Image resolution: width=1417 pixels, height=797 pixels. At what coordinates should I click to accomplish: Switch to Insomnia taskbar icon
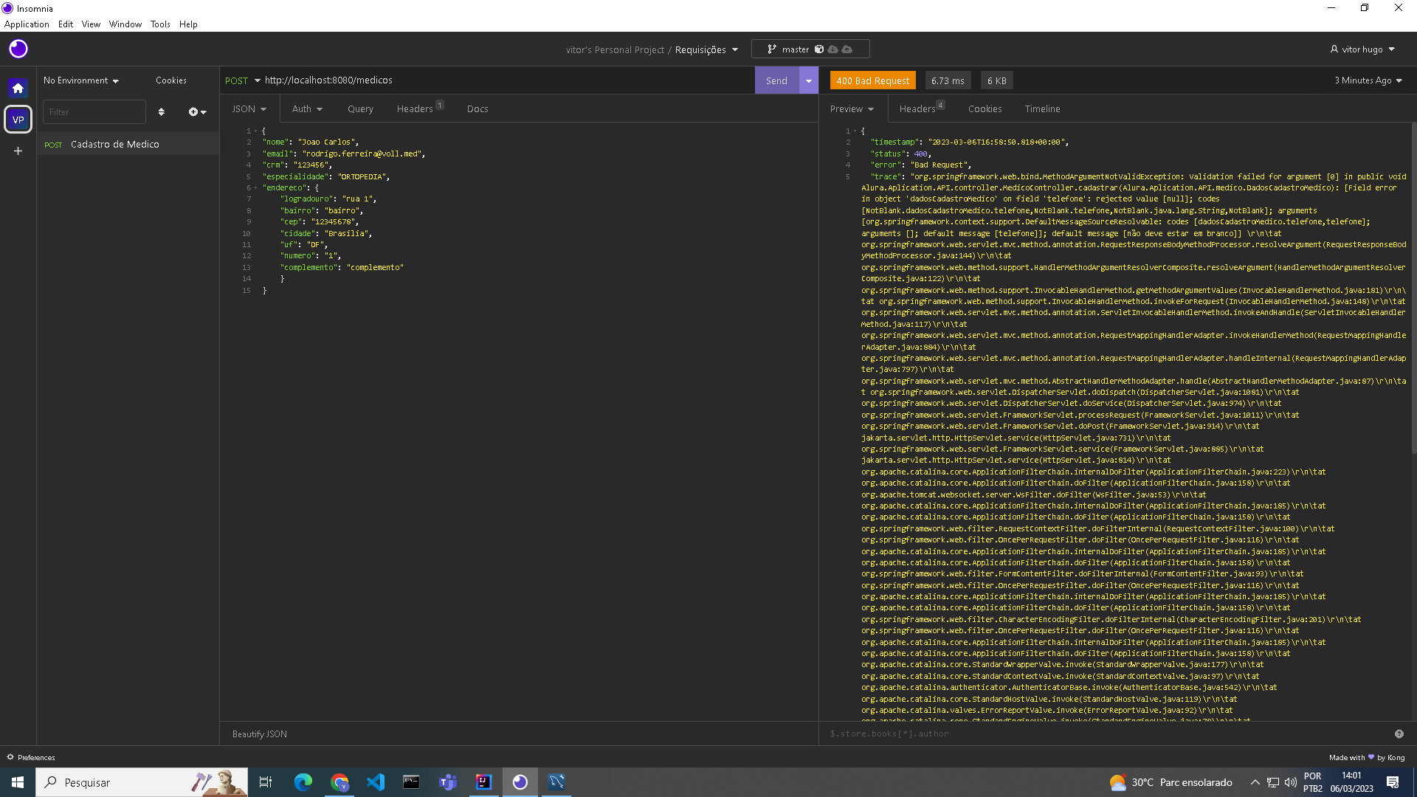(520, 782)
